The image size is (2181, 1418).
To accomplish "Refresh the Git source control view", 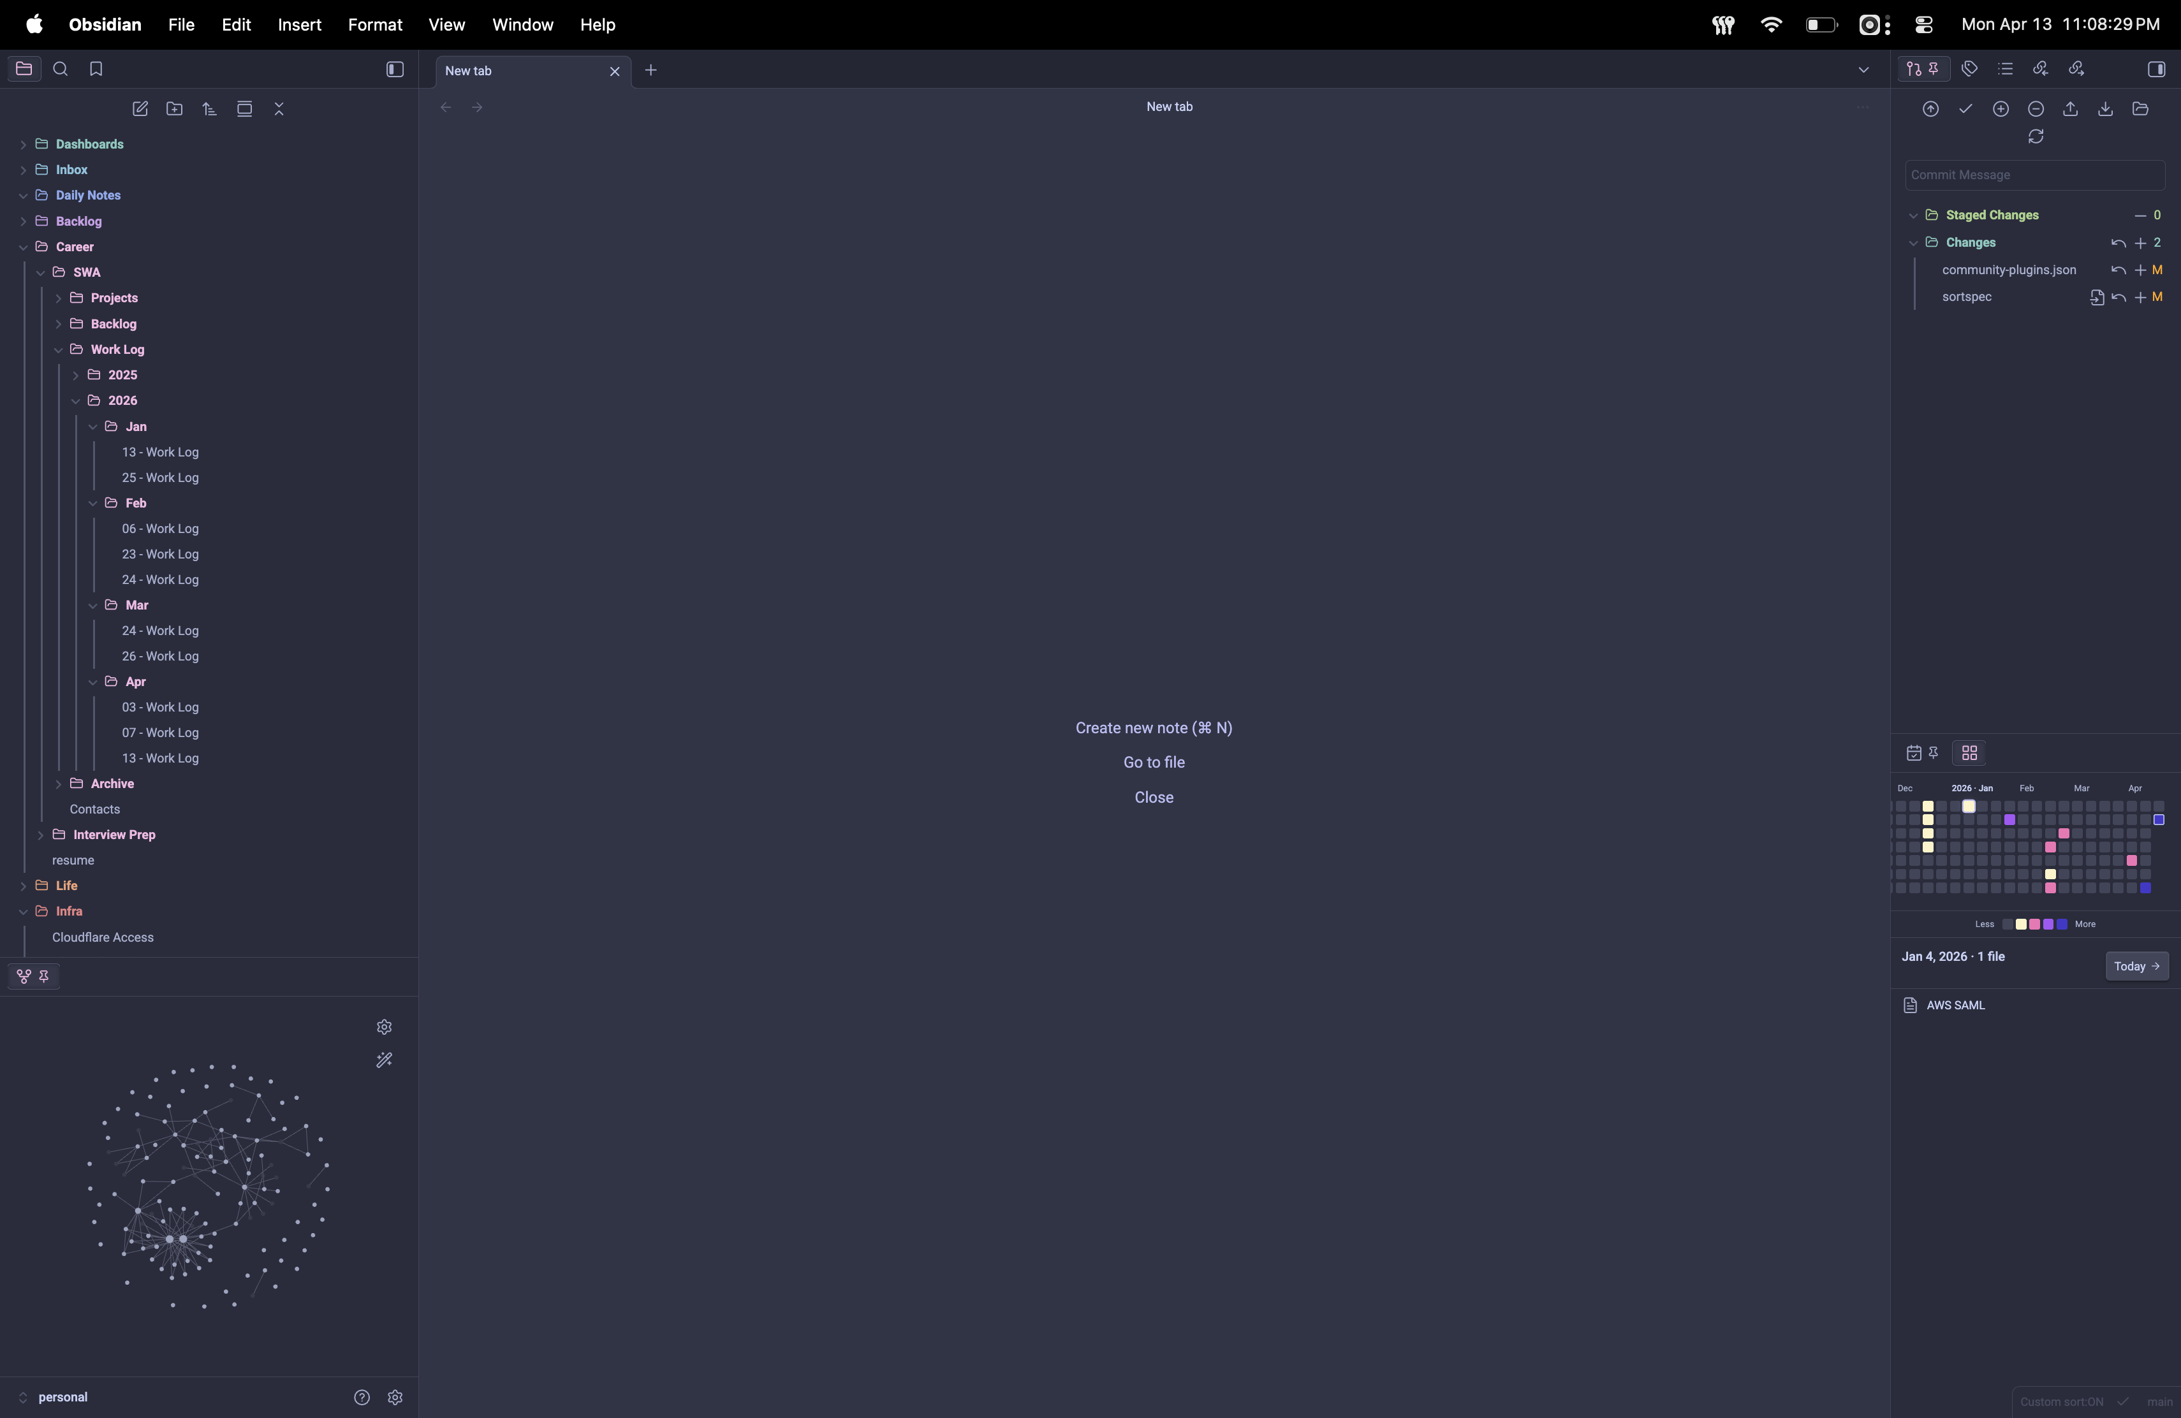I will tap(2036, 136).
